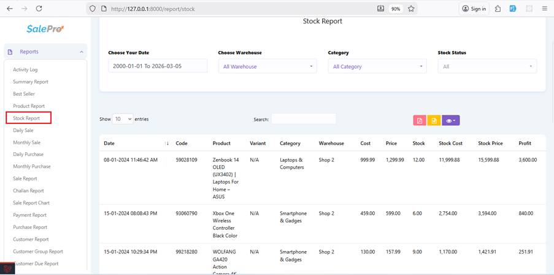Open the browser extensions puzzle icon
The image size is (554, 275).
click(x=498, y=9)
